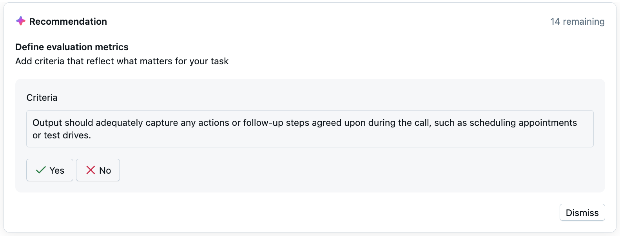Click the red X icon
Screen dimensions: 620x236
tap(91, 170)
